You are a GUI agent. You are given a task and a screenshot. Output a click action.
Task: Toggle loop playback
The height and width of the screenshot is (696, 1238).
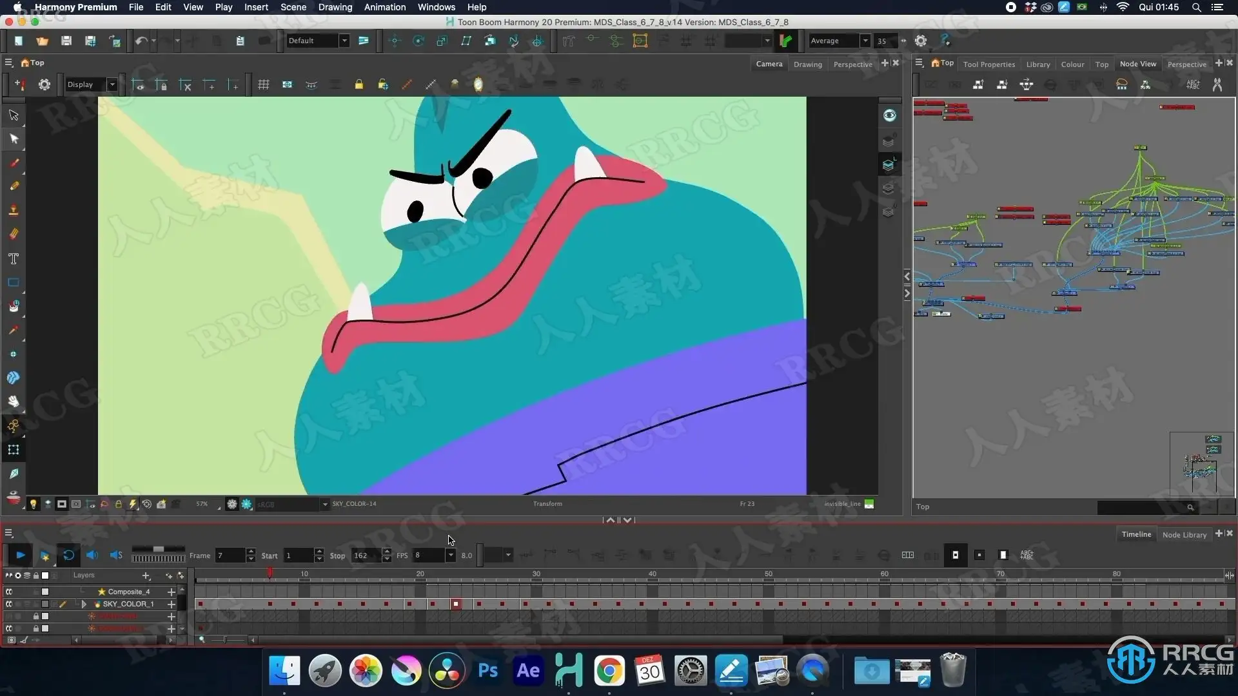(x=68, y=555)
